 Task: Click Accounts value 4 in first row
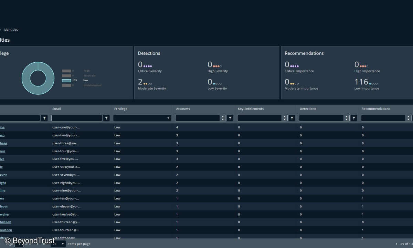pos(177,127)
